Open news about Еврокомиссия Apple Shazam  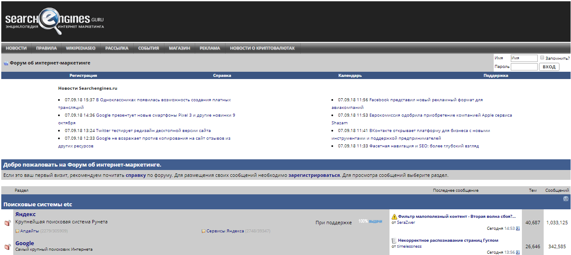[x=422, y=119]
